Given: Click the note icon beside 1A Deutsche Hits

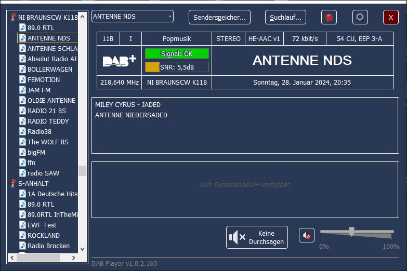Looking at the screenshot, I should click(22, 194).
